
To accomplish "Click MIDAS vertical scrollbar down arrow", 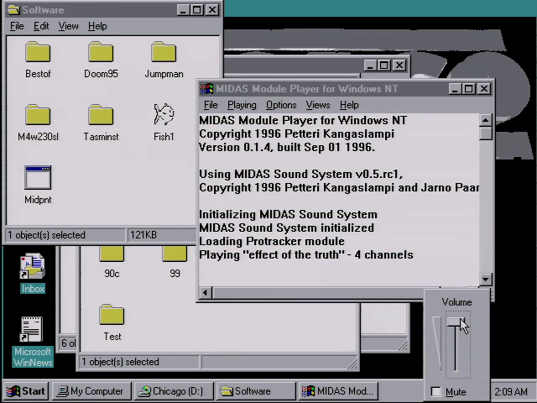I will tap(485, 280).
